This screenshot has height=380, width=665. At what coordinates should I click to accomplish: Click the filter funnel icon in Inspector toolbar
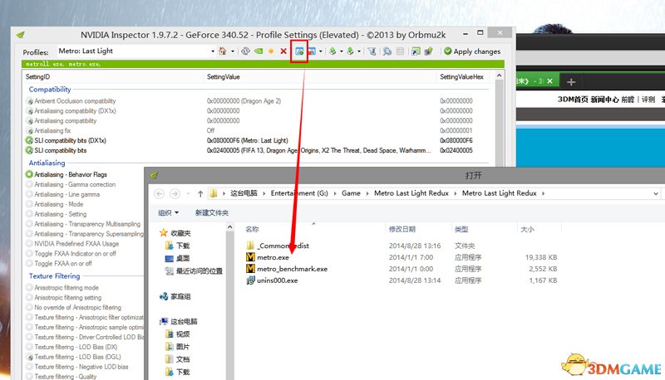click(x=372, y=51)
